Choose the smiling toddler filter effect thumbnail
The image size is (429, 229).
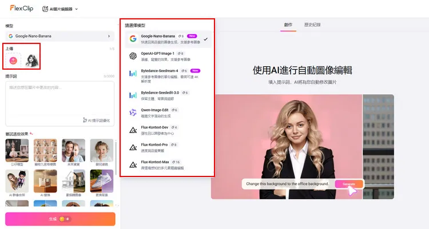click(102, 151)
